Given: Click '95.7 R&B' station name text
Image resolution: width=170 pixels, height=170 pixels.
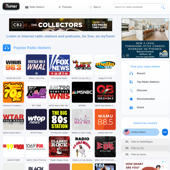Looking at the screenshot, I should (37, 106).
